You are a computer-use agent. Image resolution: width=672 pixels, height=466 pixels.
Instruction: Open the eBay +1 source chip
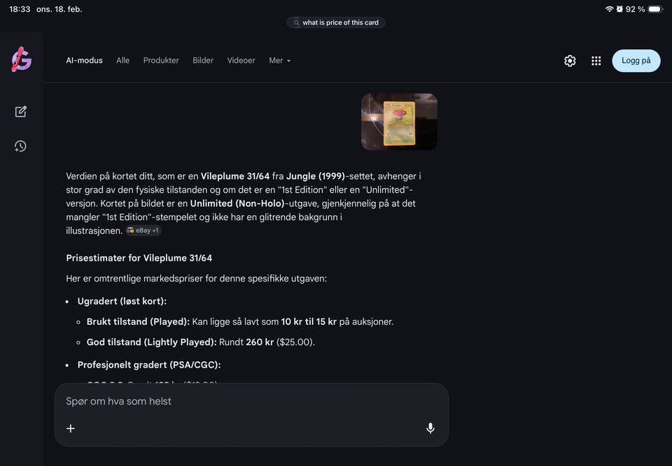click(x=143, y=231)
